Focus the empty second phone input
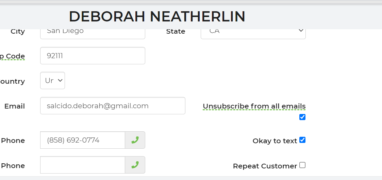 (x=83, y=165)
